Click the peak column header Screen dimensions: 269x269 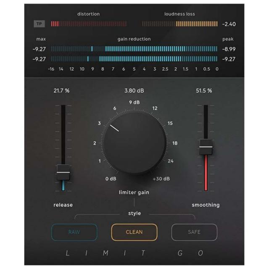pyautogui.click(x=228, y=39)
